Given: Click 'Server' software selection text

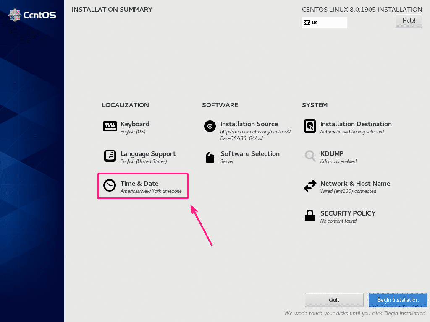Looking at the screenshot, I should pyautogui.click(x=227, y=161).
